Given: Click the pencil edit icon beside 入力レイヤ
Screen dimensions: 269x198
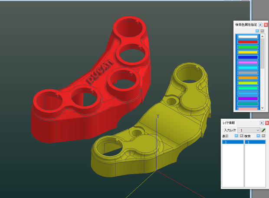Looking at the screenshot, I should pos(263,130).
